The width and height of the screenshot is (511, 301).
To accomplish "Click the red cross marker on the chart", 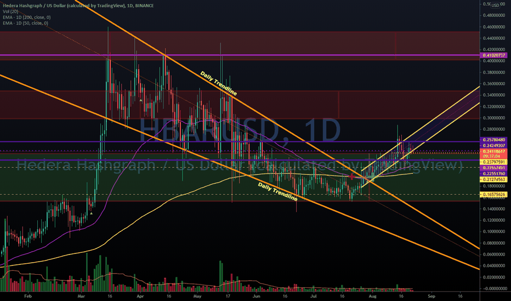I will (352, 177).
